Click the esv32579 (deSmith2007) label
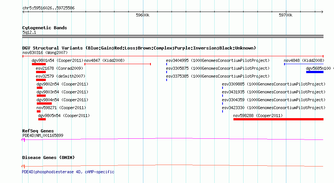 pos(60,76)
